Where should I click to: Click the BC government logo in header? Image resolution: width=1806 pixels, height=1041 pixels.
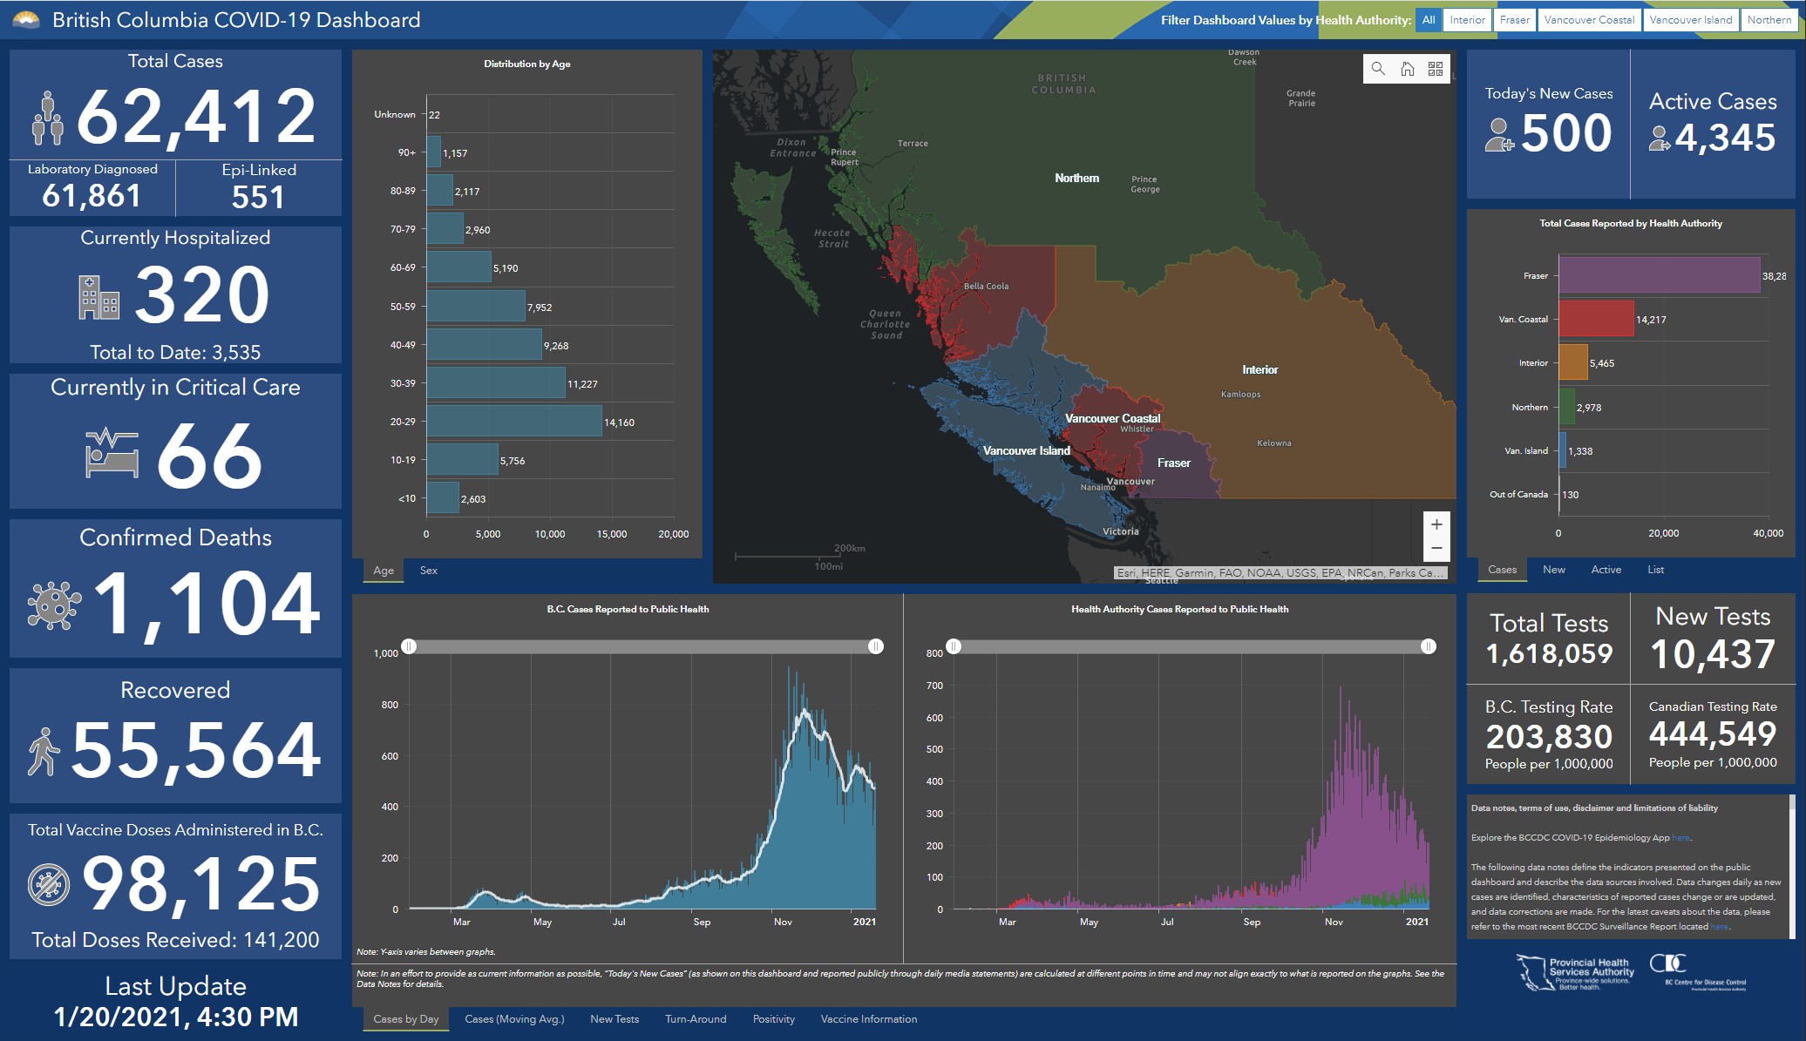(x=26, y=19)
